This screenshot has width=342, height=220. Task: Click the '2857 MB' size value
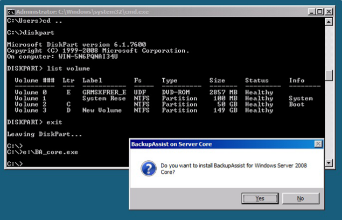224,92
